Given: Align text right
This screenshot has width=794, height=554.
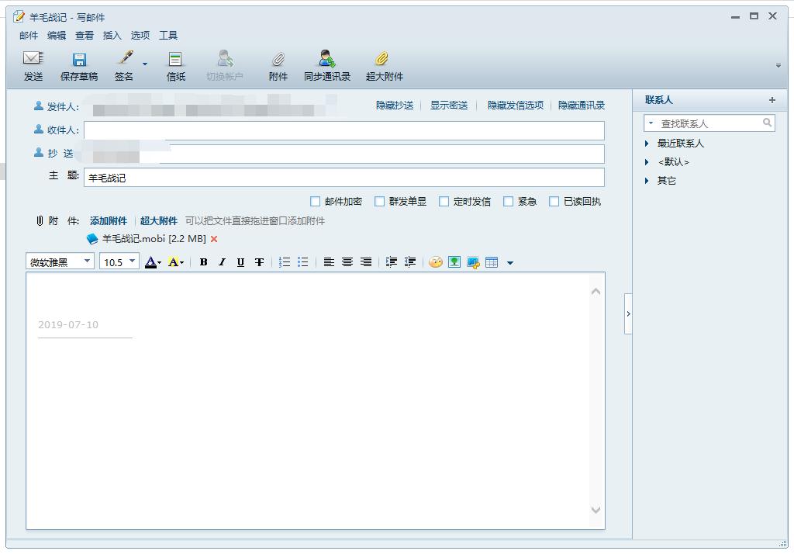Looking at the screenshot, I should (x=366, y=262).
